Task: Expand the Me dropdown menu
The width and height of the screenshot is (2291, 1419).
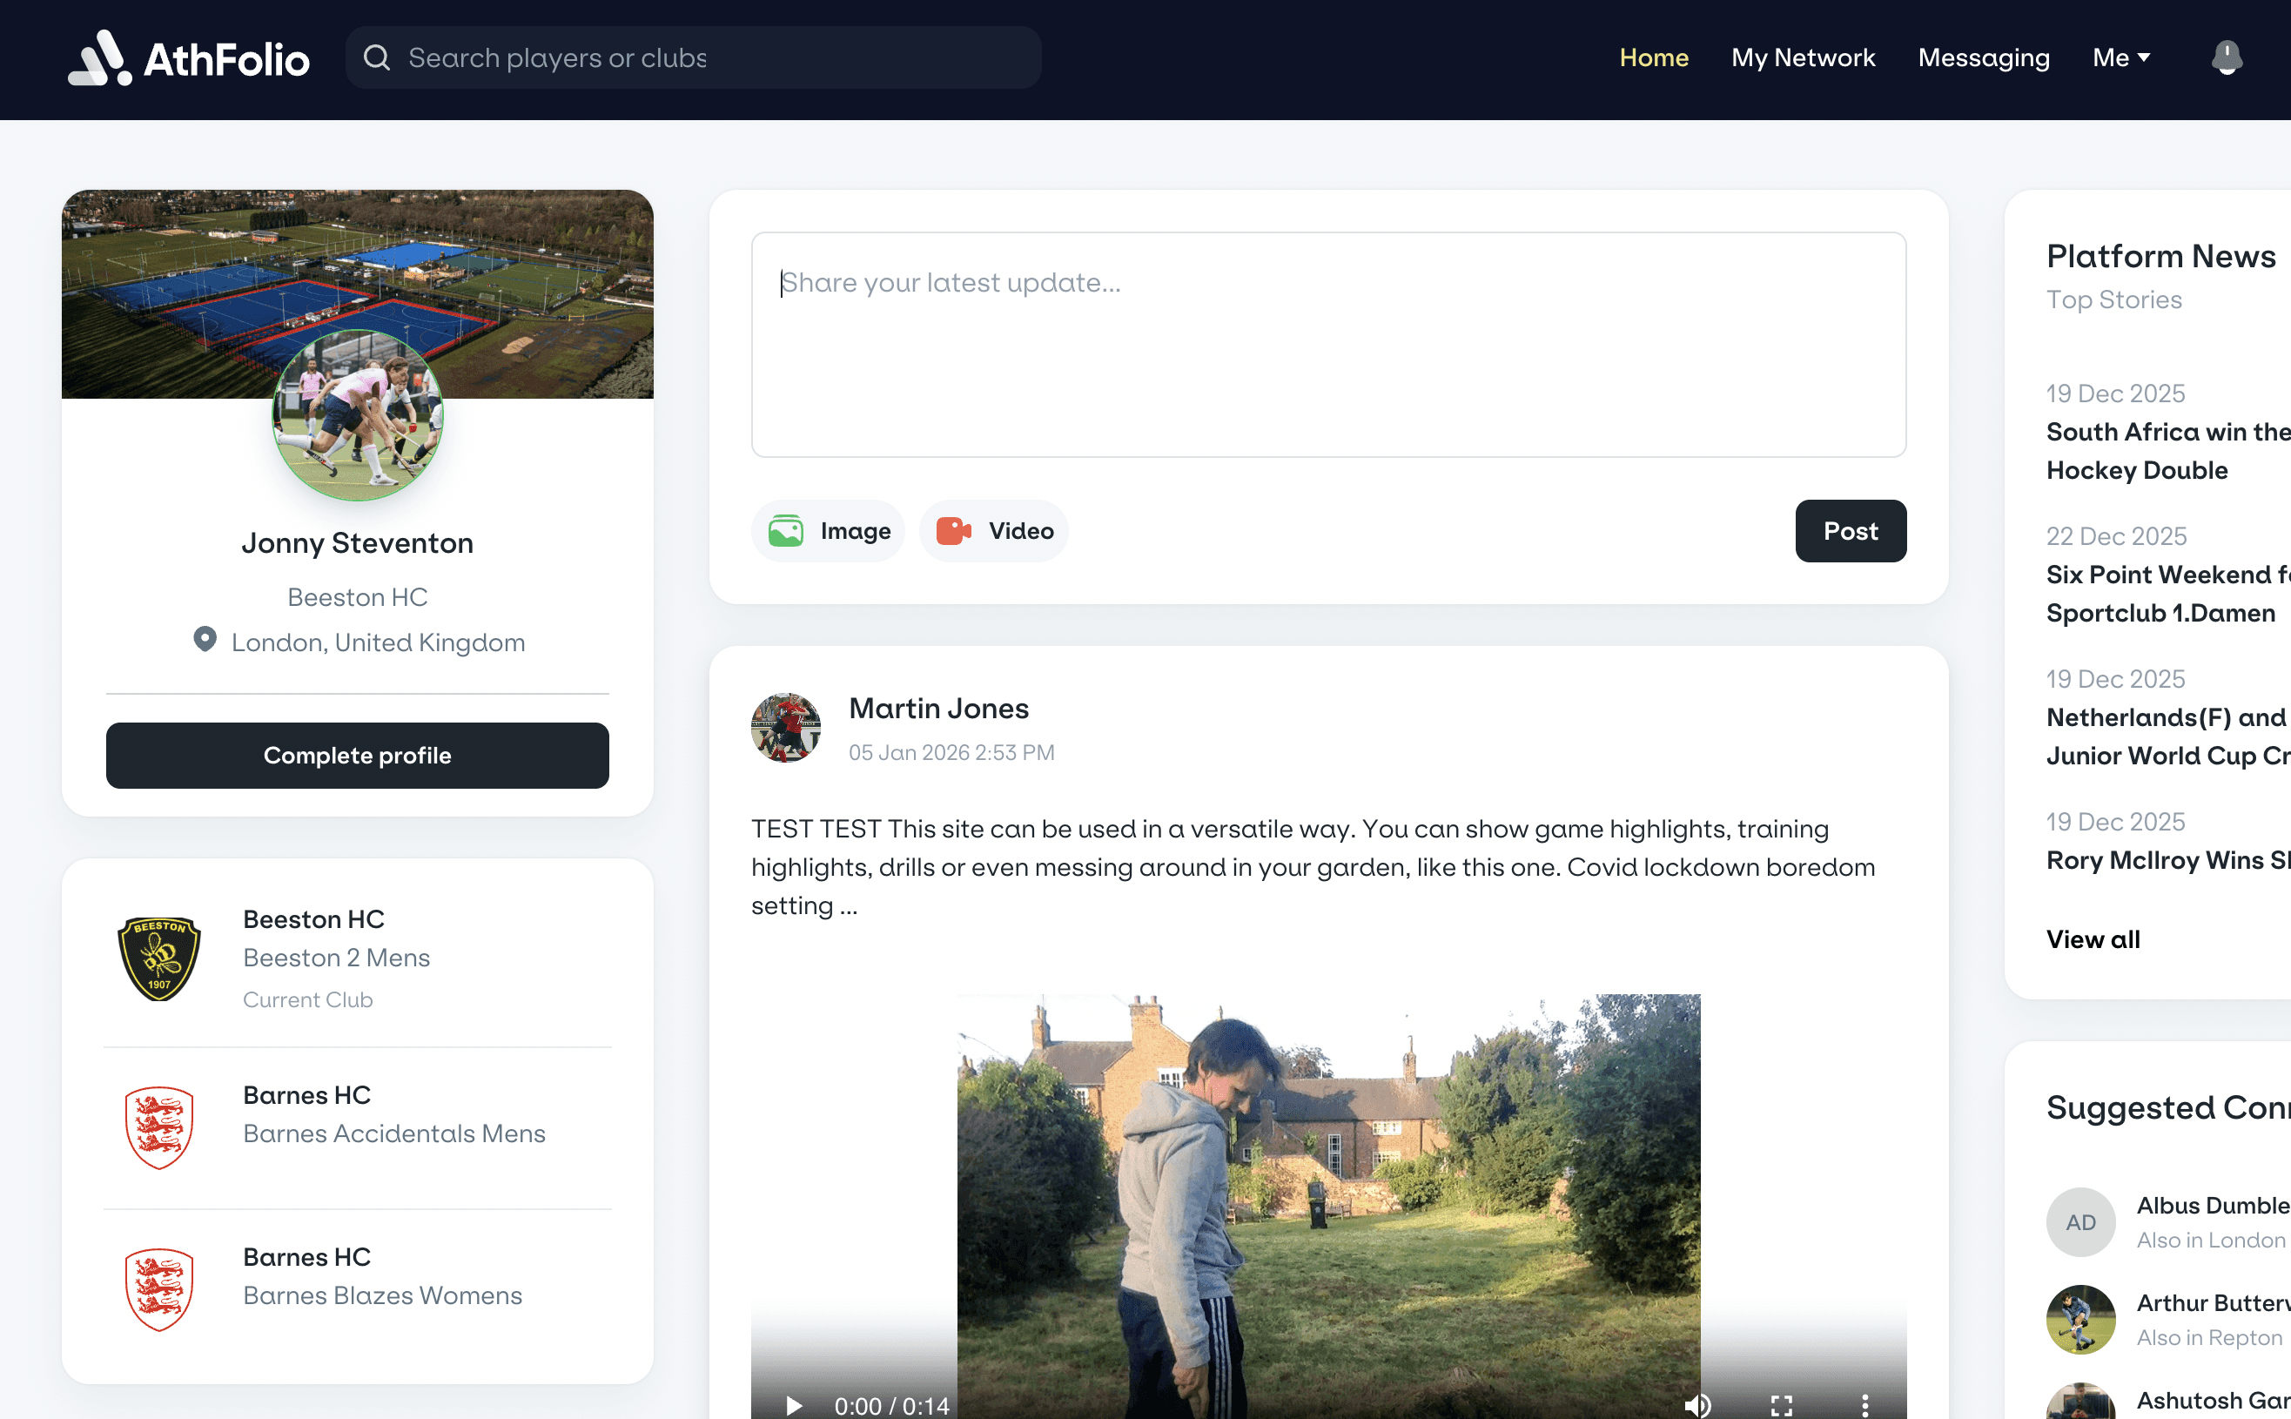Action: click(x=2120, y=58)
